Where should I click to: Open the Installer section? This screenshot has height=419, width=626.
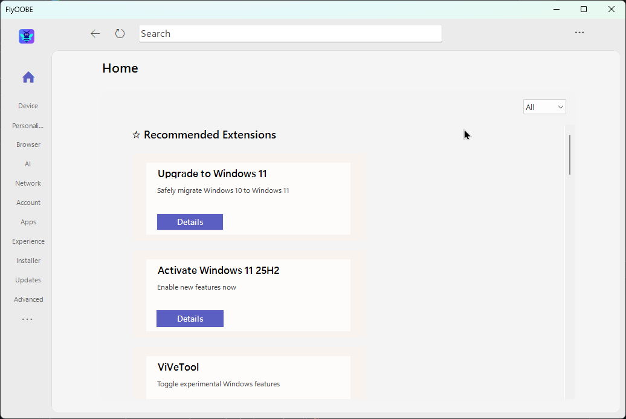pyautogui.click(x=28, y=261)
